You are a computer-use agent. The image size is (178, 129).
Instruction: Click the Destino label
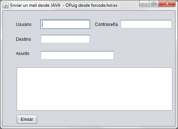coord(23,39)
